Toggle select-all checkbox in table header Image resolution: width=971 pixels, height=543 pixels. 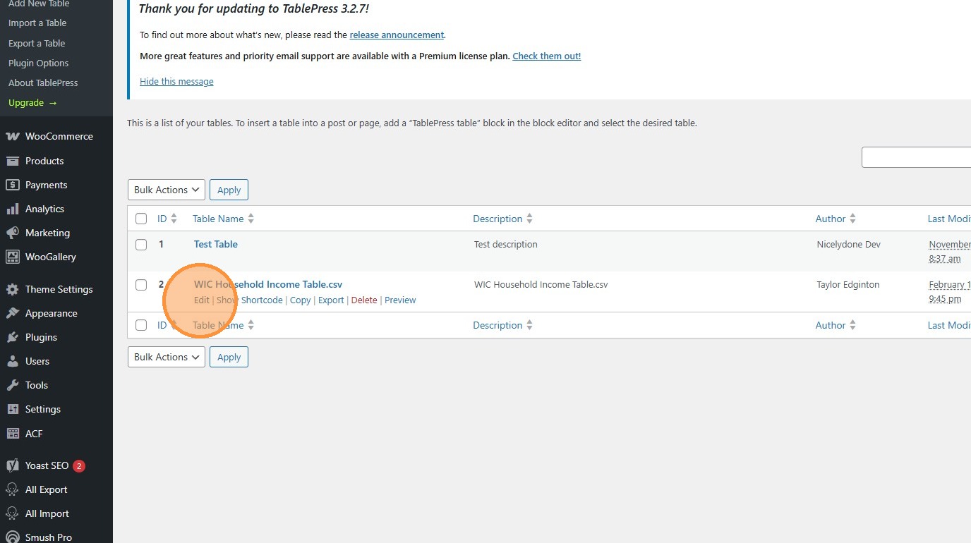click(141, 219)
